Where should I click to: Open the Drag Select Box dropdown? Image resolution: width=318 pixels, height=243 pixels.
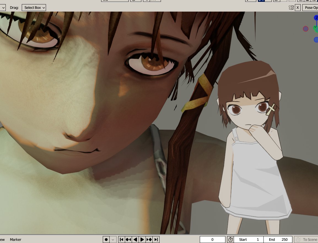pos(34,7)
